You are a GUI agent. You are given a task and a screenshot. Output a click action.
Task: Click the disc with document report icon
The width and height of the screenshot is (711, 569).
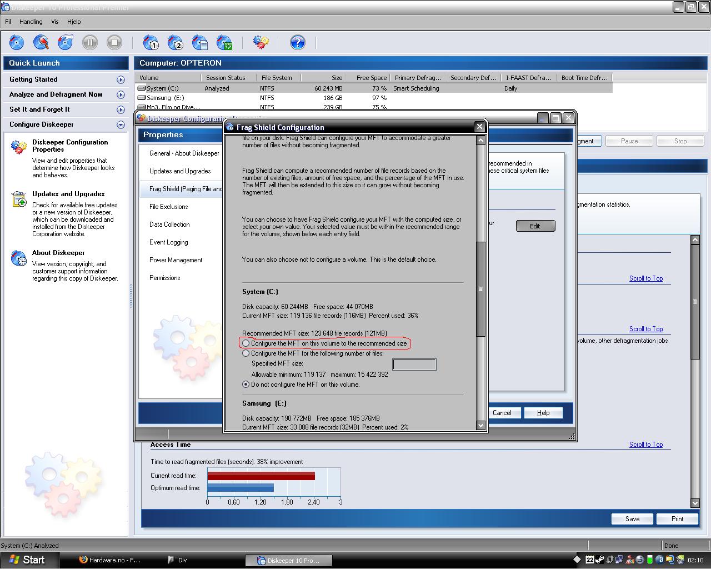pos(200,42)
